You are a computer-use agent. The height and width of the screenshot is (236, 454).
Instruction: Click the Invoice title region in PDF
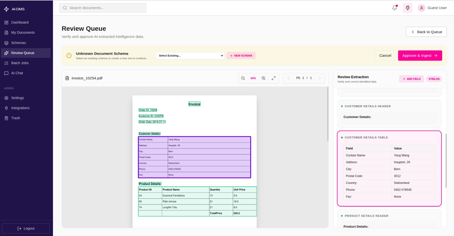(x=194, y=104)
